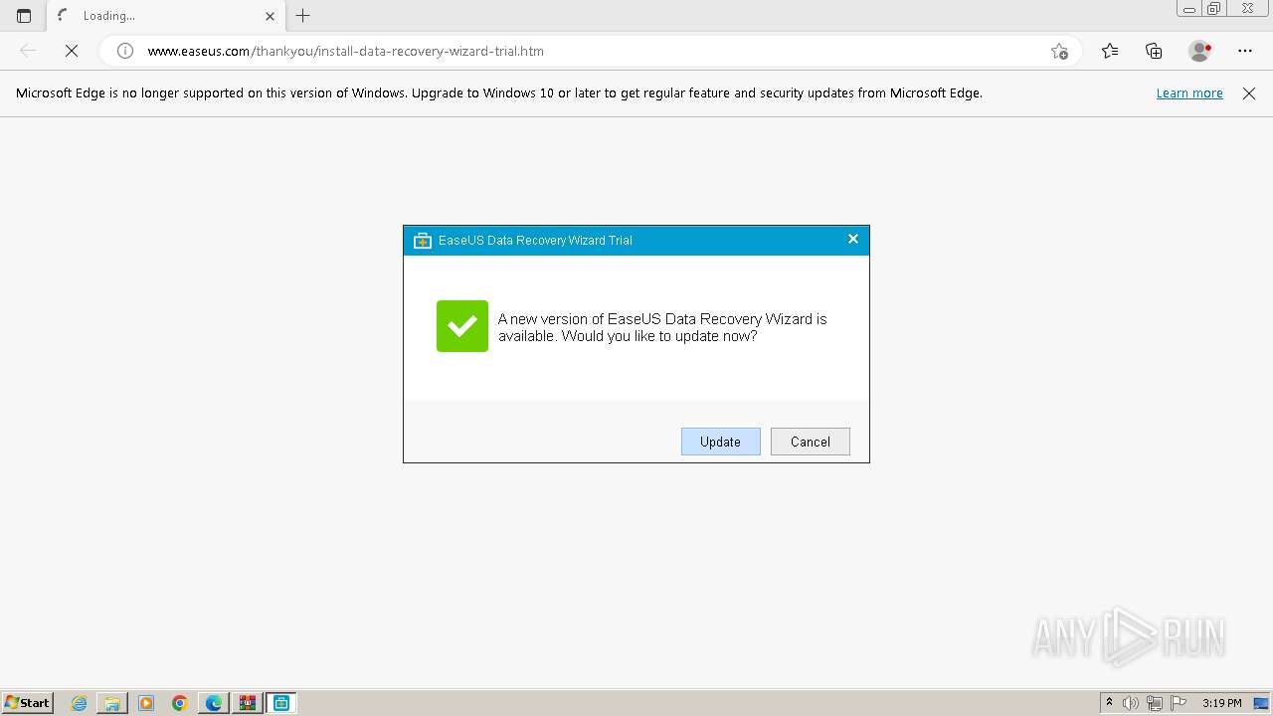Viewport: 1273px width, 716px height.
Task: Dismiss the Edge unsupported notification bar
Action: coord(1249,93)
